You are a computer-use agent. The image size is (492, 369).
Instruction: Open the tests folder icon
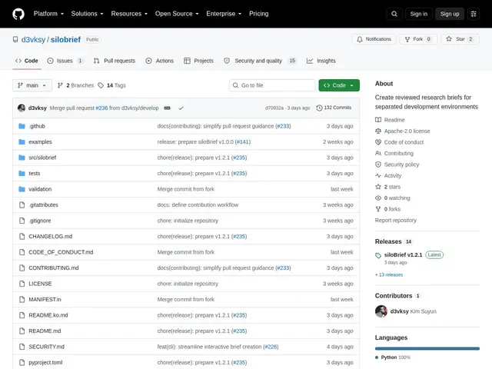pyautogui.click(x=22, y=173)
